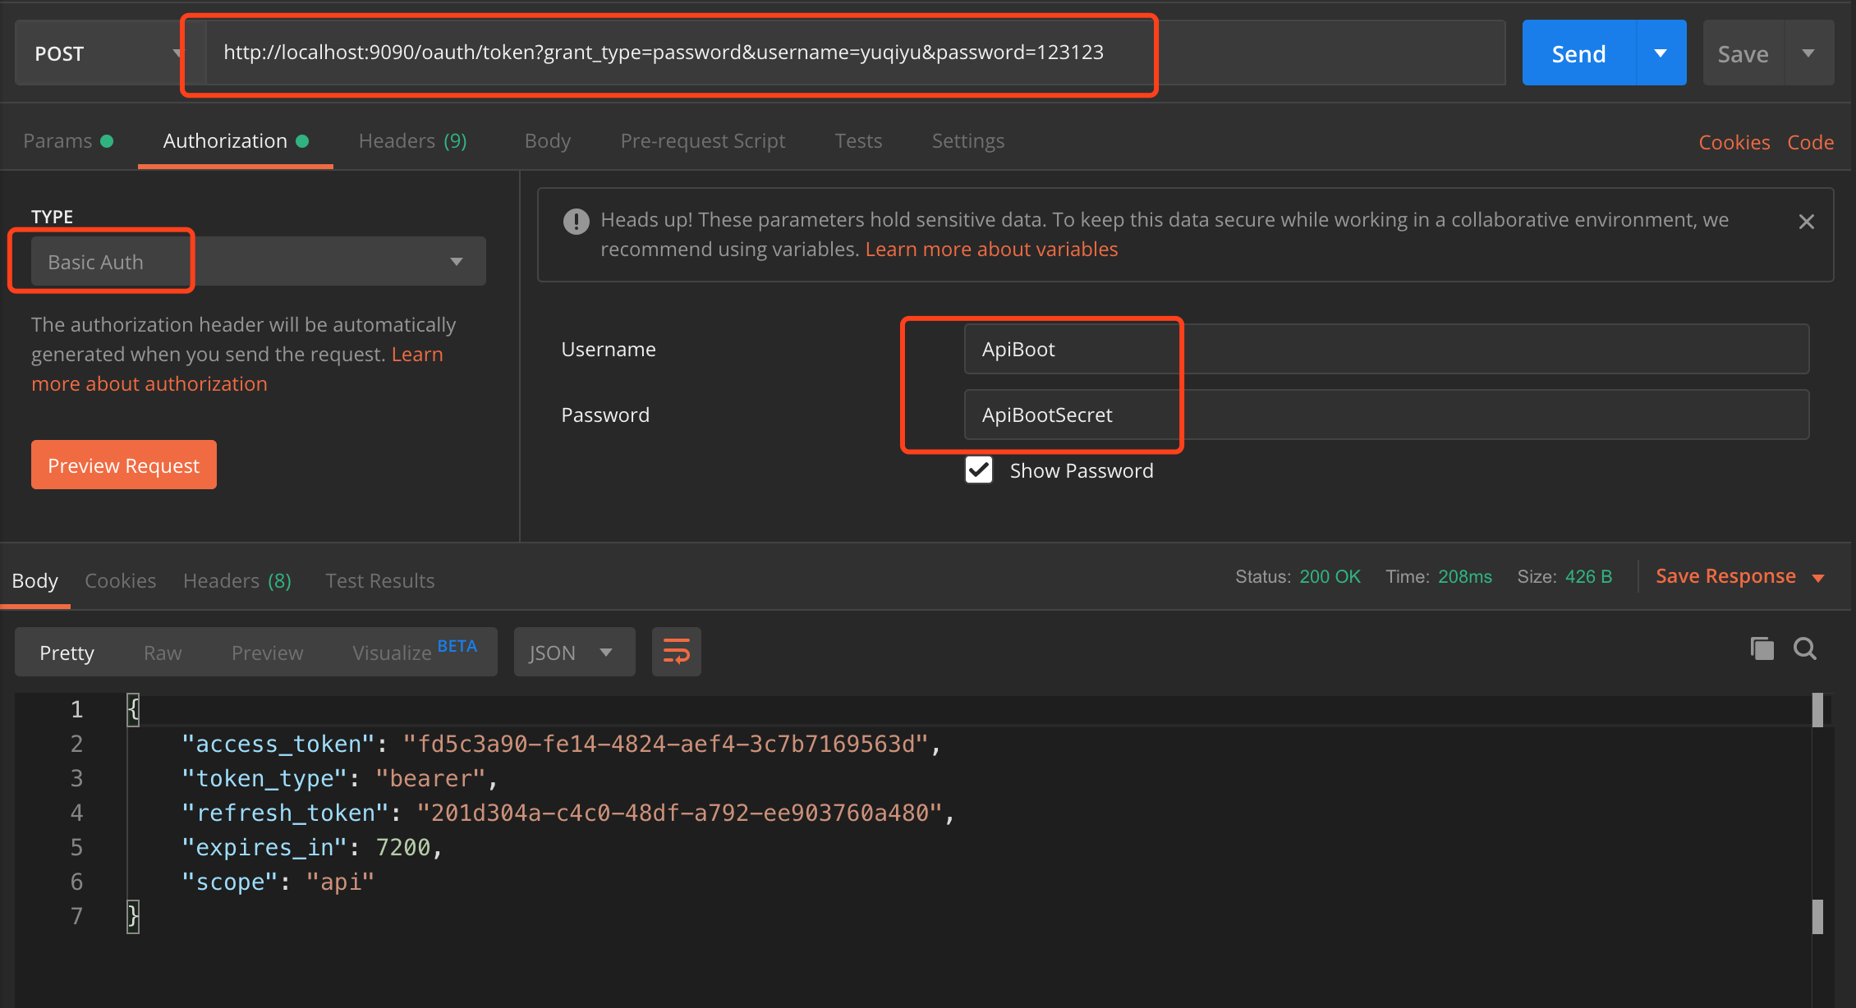Image resolution: width=1856 pixels, height=1008 pixels.
Task: Click the expires_in value 7200
Action: point(402,848)
